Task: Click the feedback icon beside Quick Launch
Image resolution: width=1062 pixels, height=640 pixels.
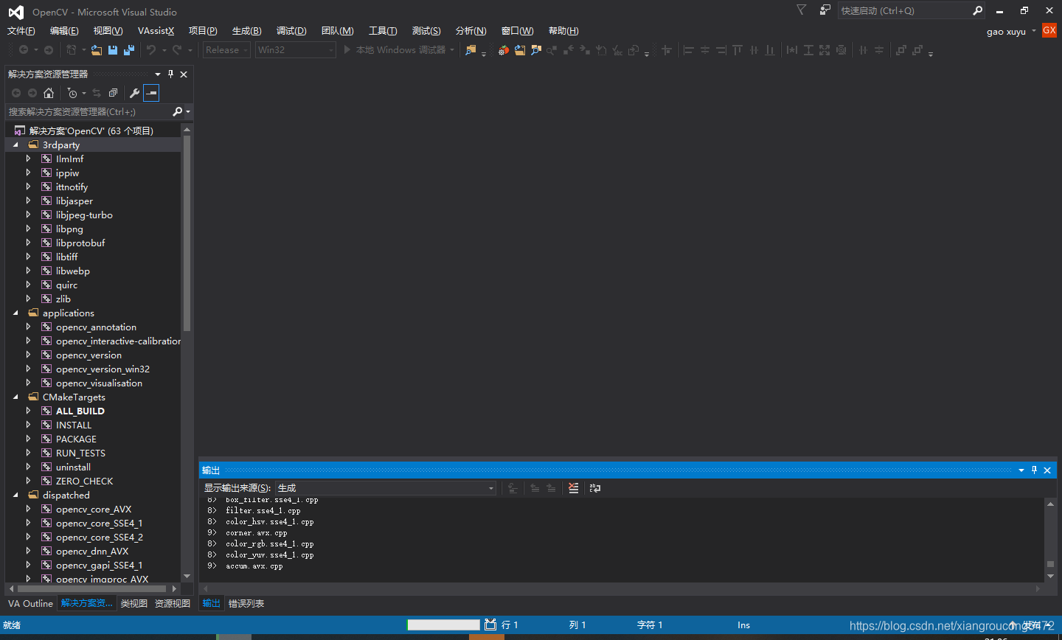Action: click(825, 10)
